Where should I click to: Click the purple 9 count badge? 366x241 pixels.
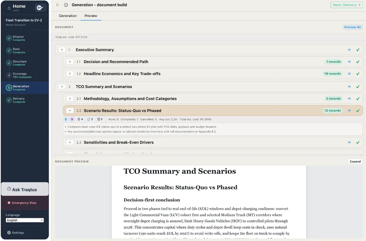(x=72, y=119)
